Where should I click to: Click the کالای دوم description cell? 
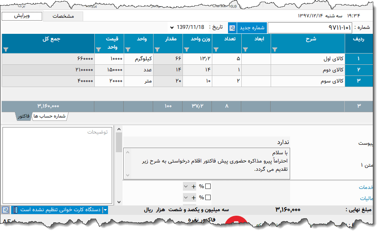(308, 70)
